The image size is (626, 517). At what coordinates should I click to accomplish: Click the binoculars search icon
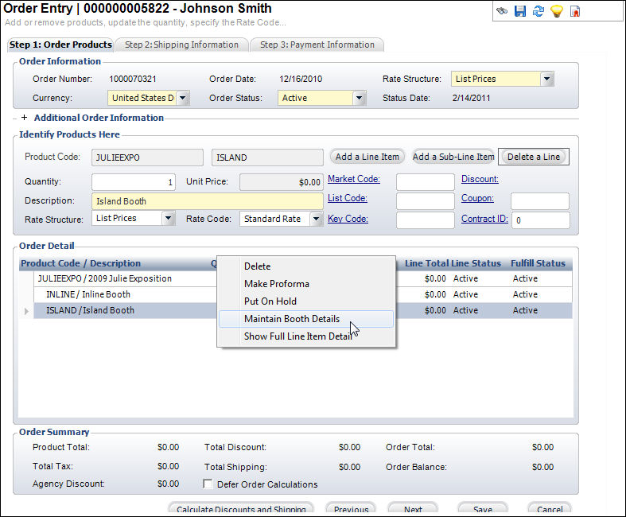(x=502, y=11)
